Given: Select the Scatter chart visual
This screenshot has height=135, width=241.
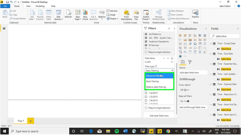Looking at the screenshot, I should (185, 44).
